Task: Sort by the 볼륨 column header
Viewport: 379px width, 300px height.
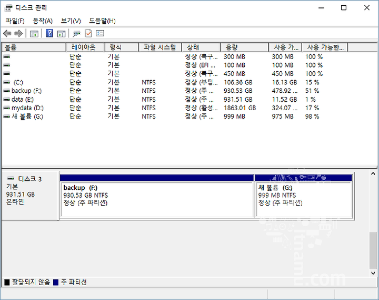Action: pos(34,47)
